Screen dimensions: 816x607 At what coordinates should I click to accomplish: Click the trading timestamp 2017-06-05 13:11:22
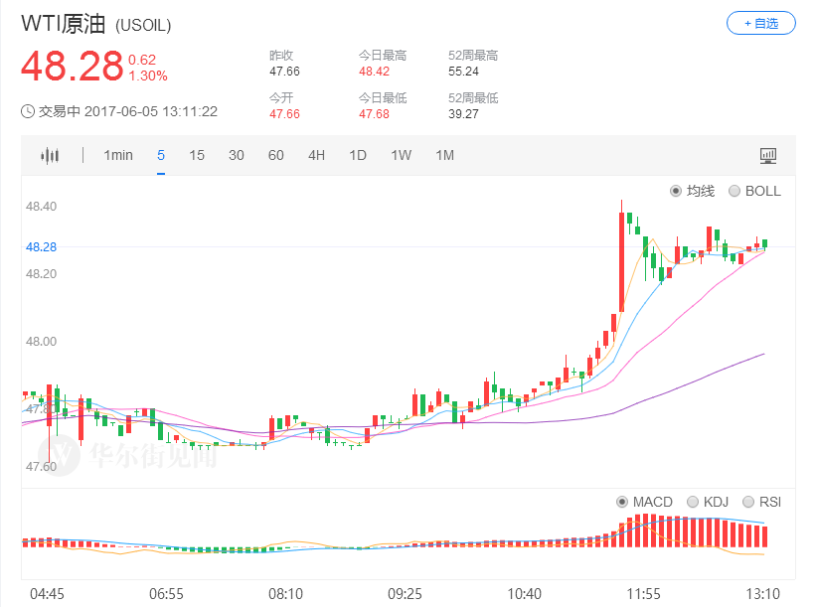point(151,111)
